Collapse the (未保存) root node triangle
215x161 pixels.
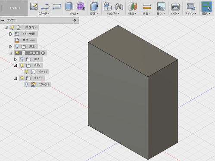click(x=6, y=28)
